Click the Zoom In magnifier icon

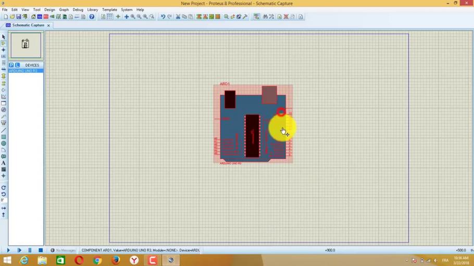133,17
